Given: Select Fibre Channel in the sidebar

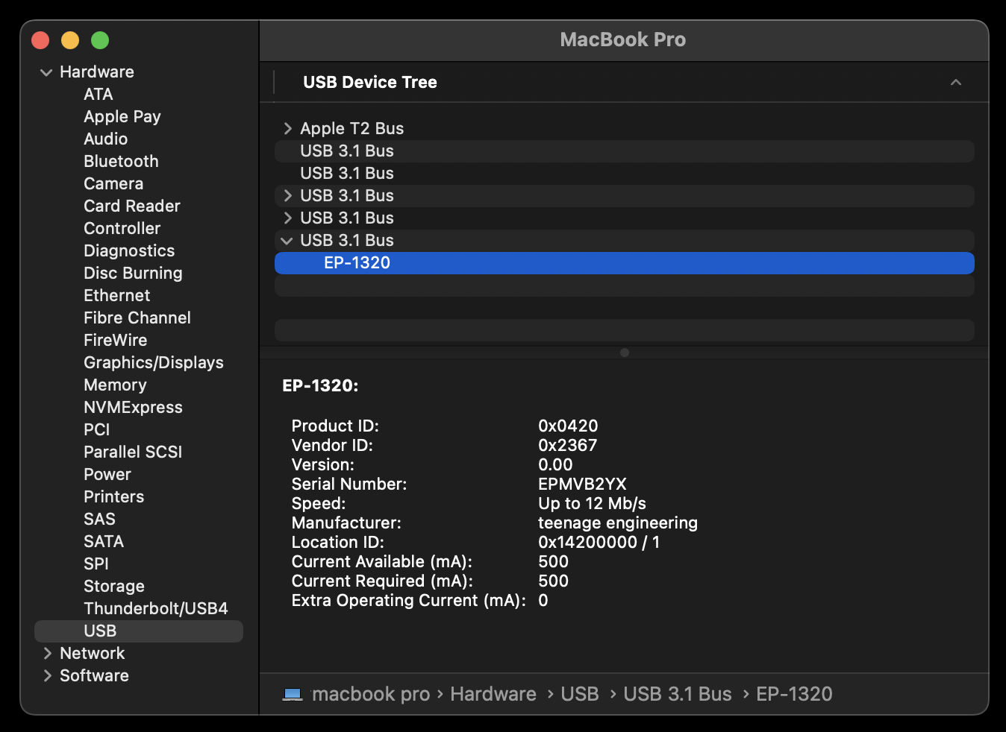Looking at the screenshot, I should (x=137, y=318).
